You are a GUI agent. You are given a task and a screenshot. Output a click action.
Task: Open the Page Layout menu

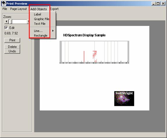(19, 9)
